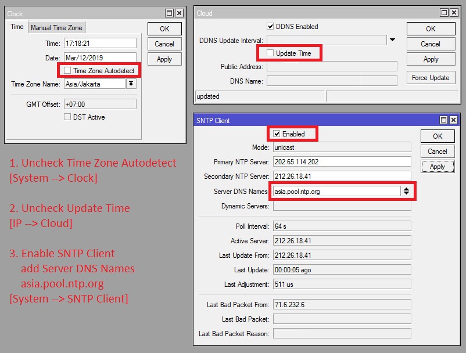The height and width of the screenshot is (353, 466).
Task: Expand the DDNS Update Interval arrow
Action: click(393, 40)
